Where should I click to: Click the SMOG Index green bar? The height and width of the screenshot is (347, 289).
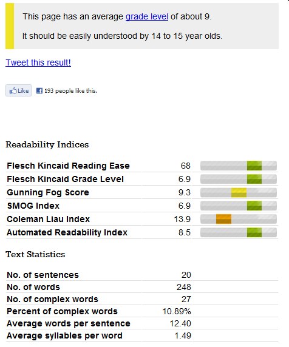coord(254,206)
